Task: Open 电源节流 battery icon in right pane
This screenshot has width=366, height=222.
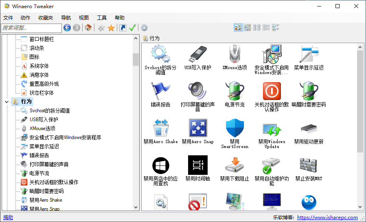Action: pyautogui.click(x=235, y=91)
